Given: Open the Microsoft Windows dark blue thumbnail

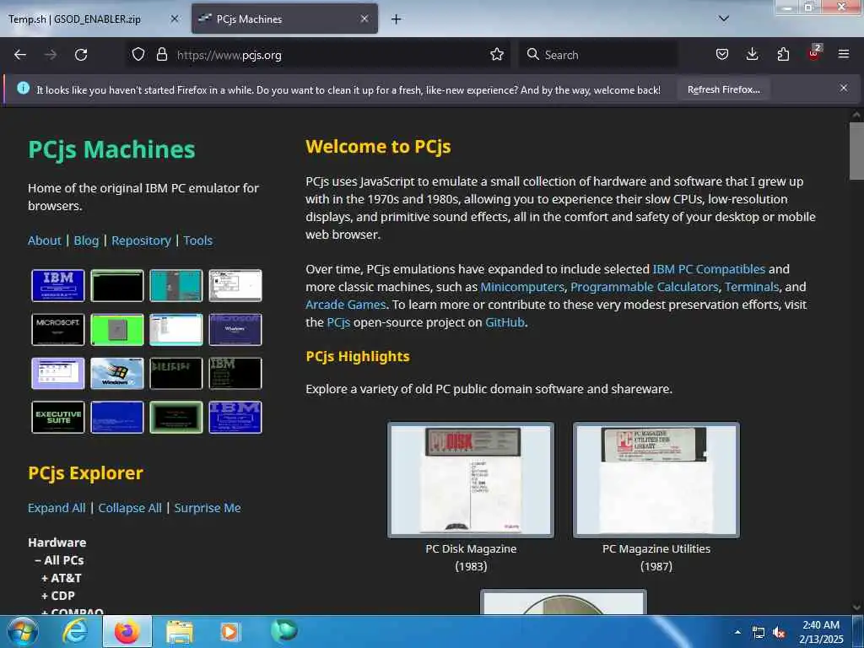Looking at the screenshot, I should click(235, 330).
